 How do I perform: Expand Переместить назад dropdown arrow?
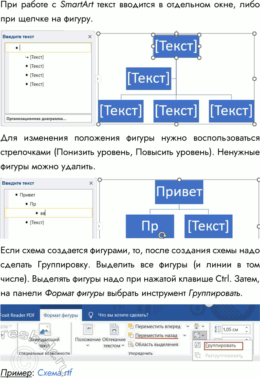coord(185,335)
